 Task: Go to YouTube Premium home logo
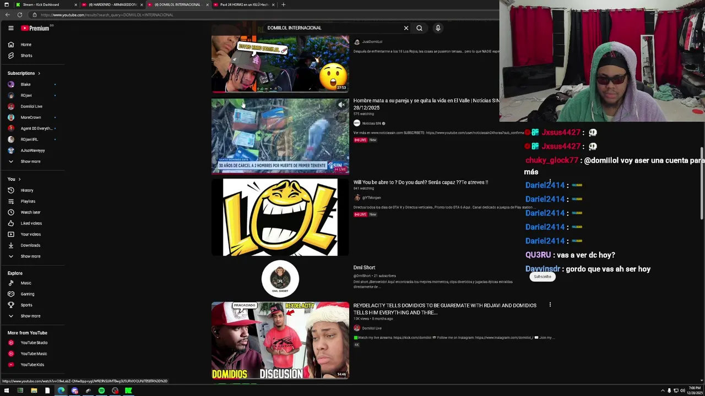35,28
